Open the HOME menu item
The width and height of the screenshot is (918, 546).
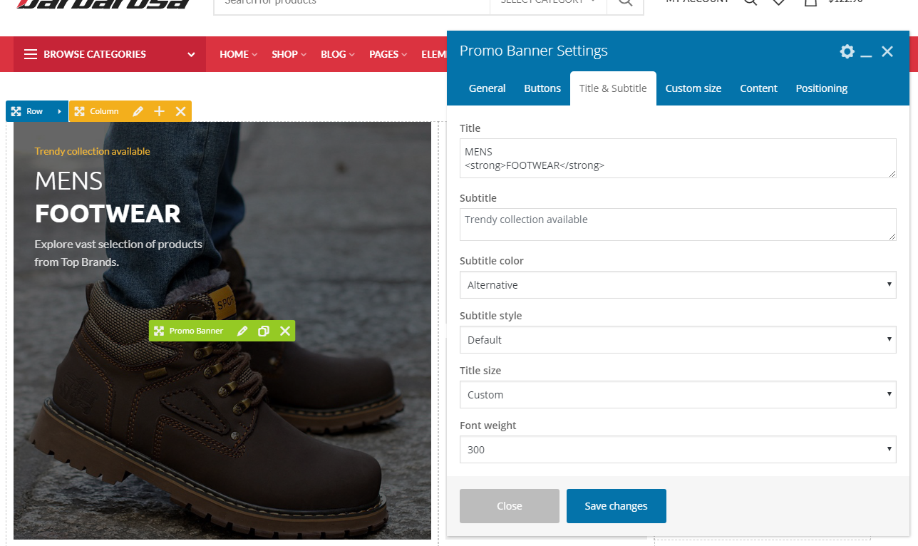click(238, 54)
